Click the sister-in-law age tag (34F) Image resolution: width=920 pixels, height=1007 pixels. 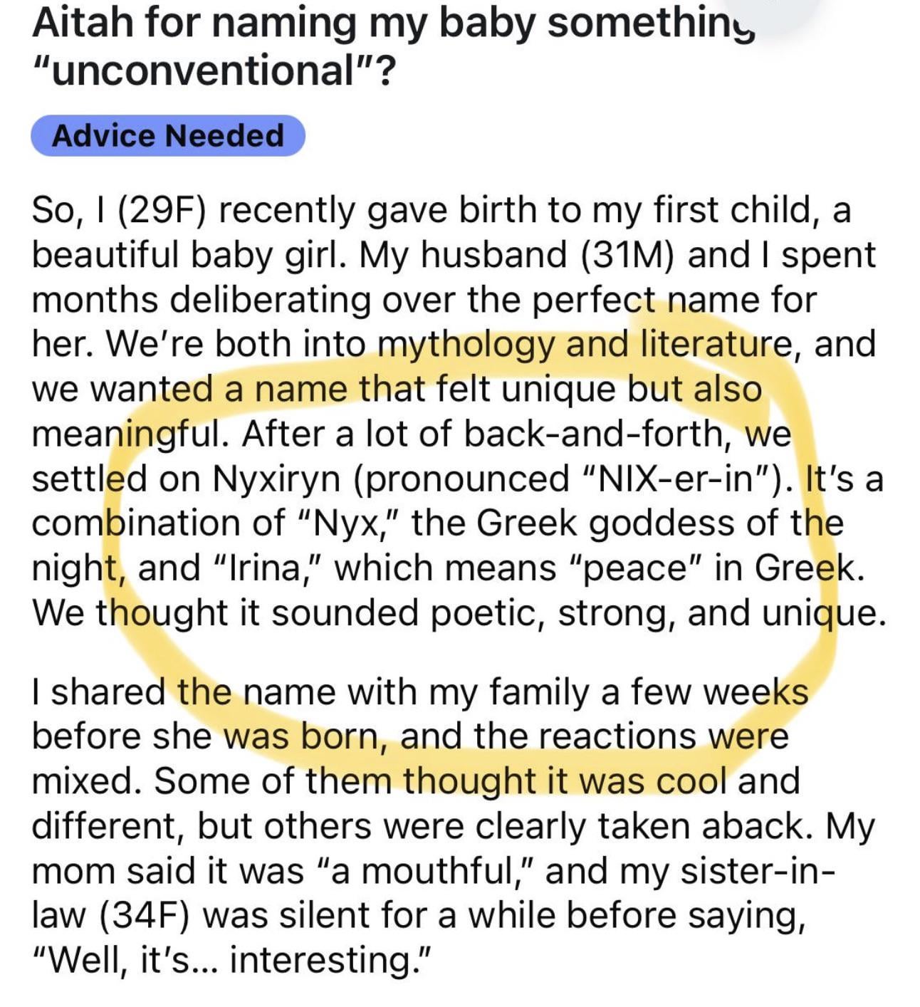tap(146, 916)
